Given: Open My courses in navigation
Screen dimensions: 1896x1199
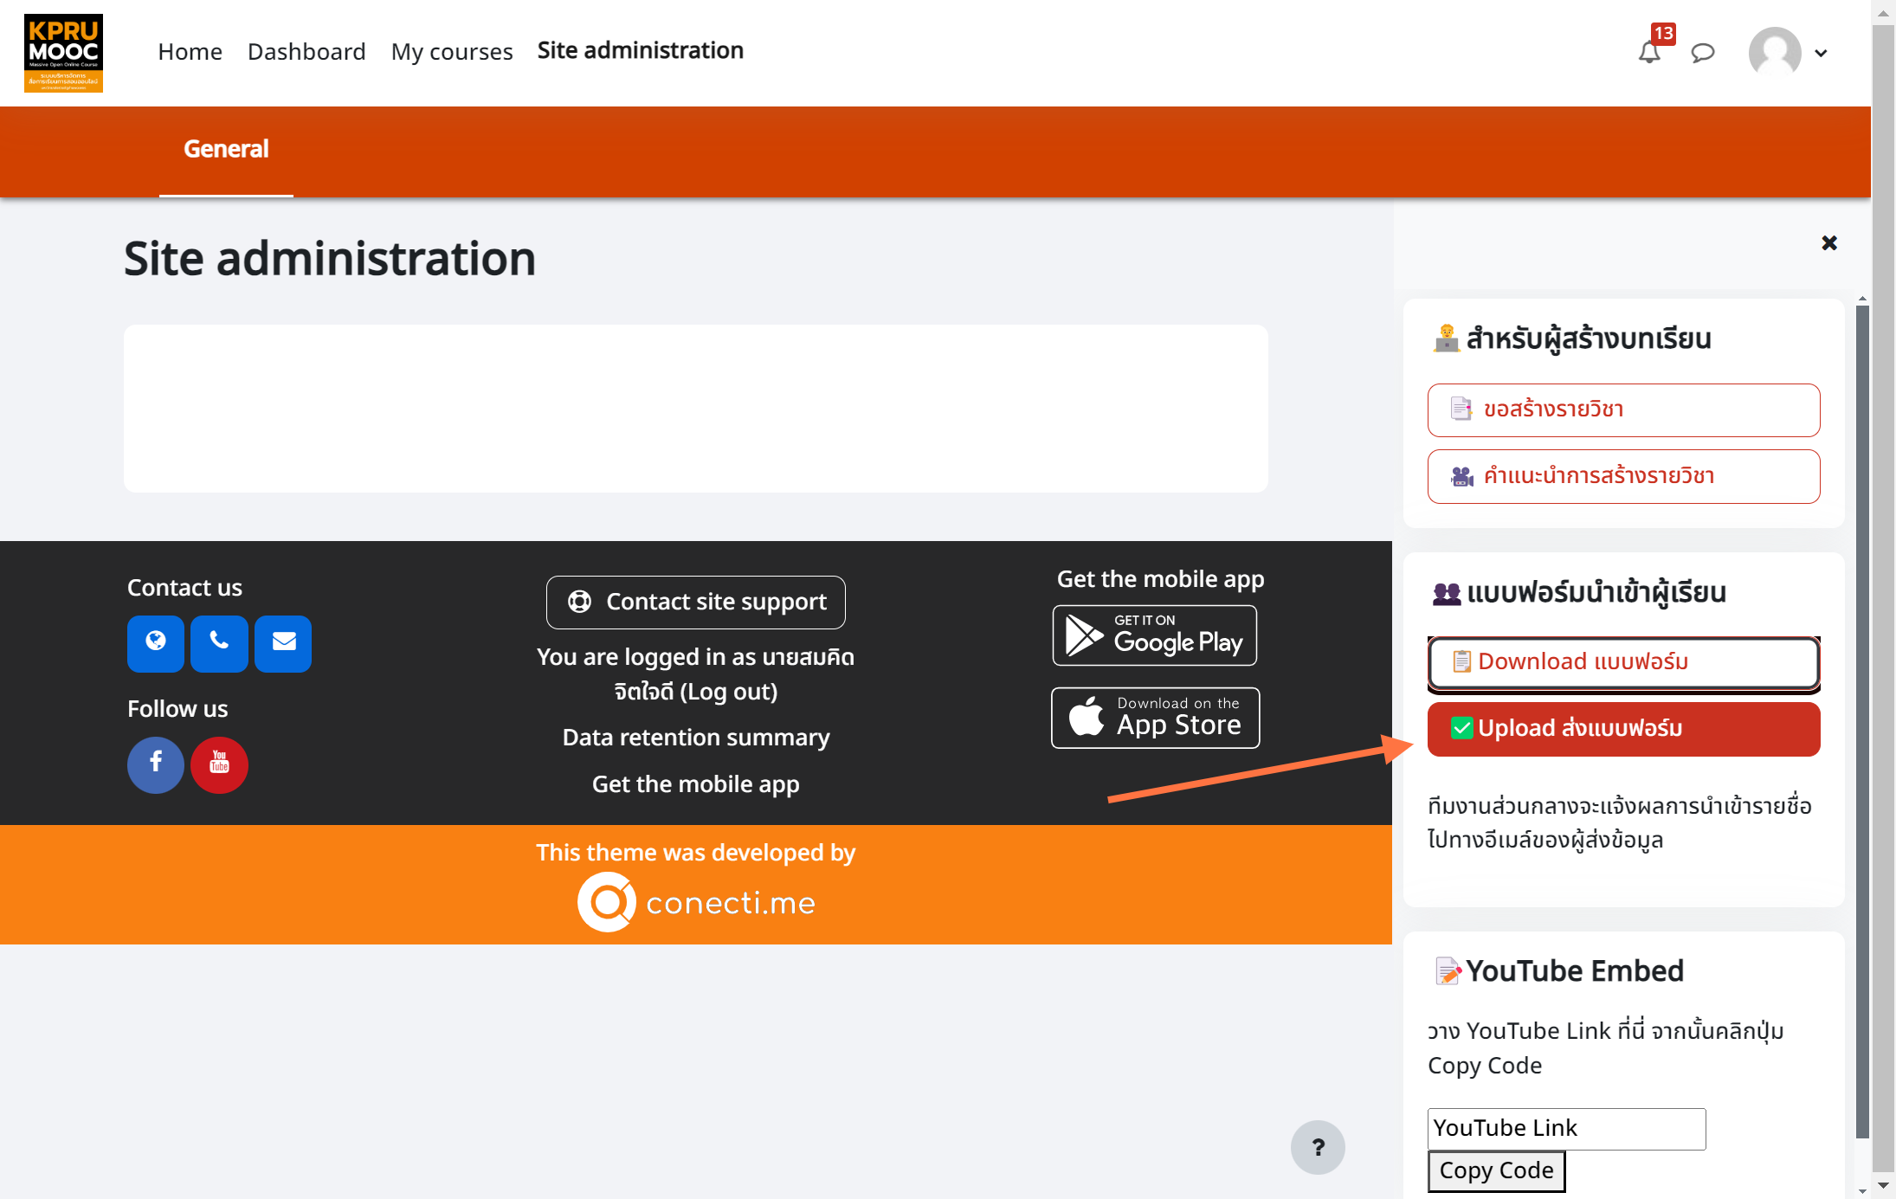Looking at the screenshot, I should [x=452, y=52].
